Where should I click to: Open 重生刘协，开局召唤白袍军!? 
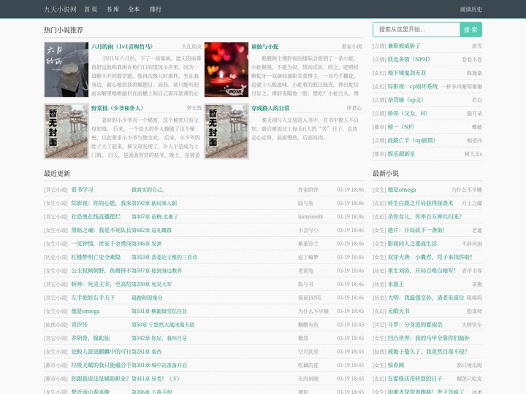(x=422, y=271)
